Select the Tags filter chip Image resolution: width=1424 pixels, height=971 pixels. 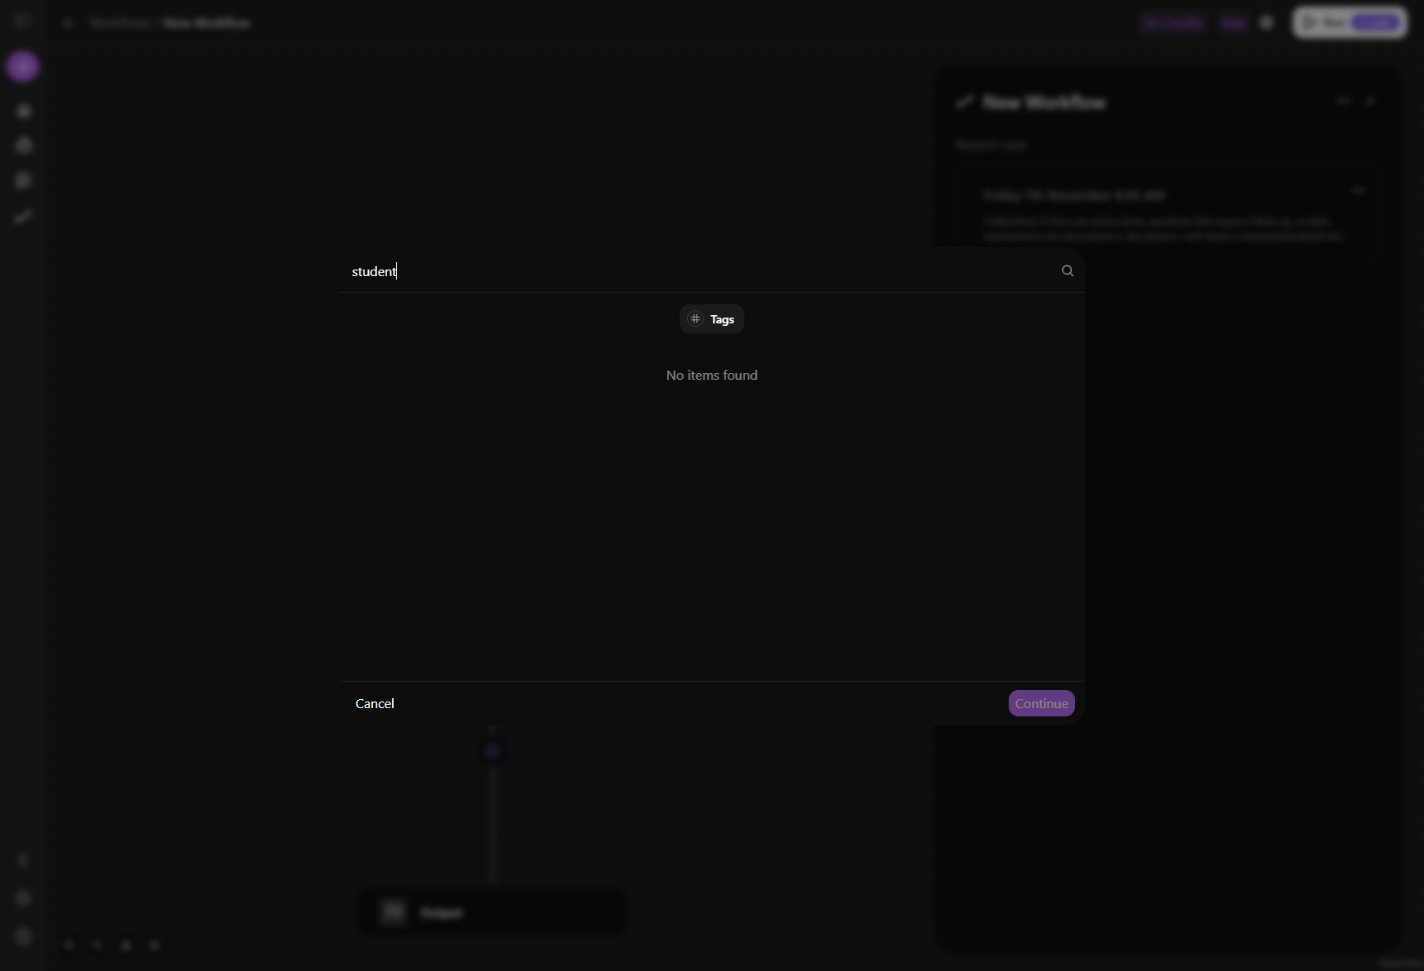click(712, 319)
